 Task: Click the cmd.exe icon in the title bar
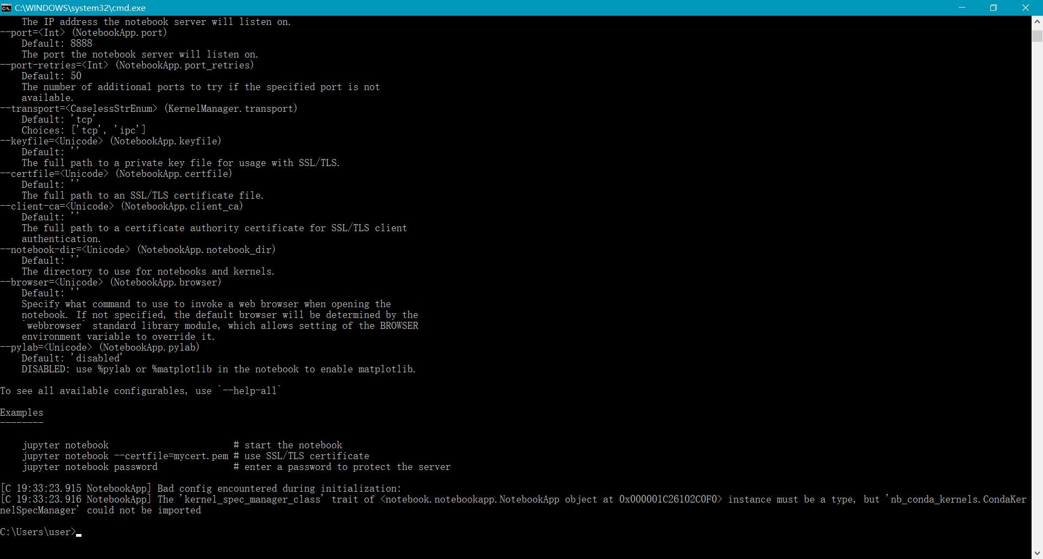point(7,8)
